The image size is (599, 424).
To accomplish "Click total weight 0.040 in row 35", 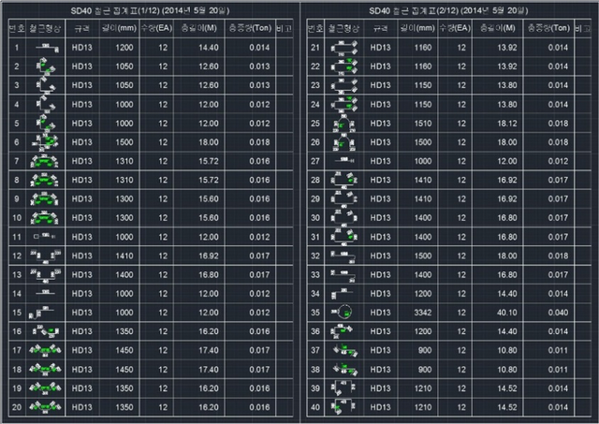I will (558, 313).
